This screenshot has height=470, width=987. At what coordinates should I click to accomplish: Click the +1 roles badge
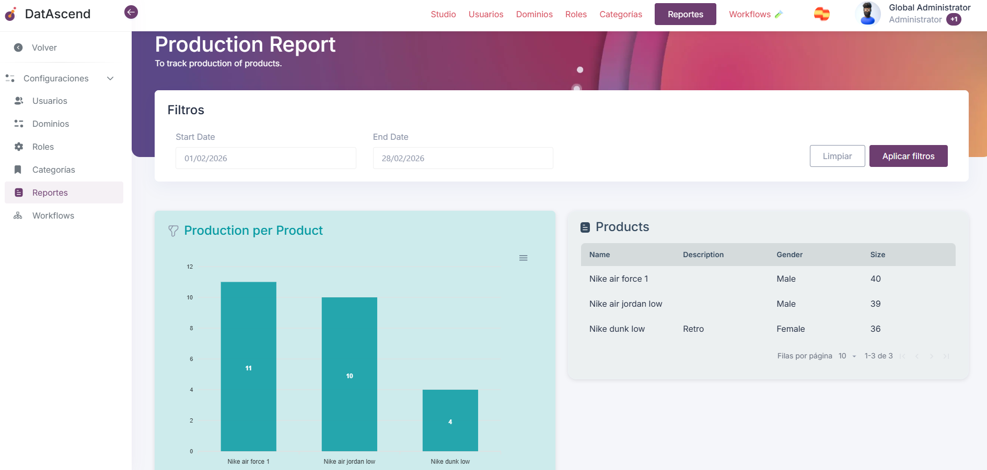click(954, 20)
